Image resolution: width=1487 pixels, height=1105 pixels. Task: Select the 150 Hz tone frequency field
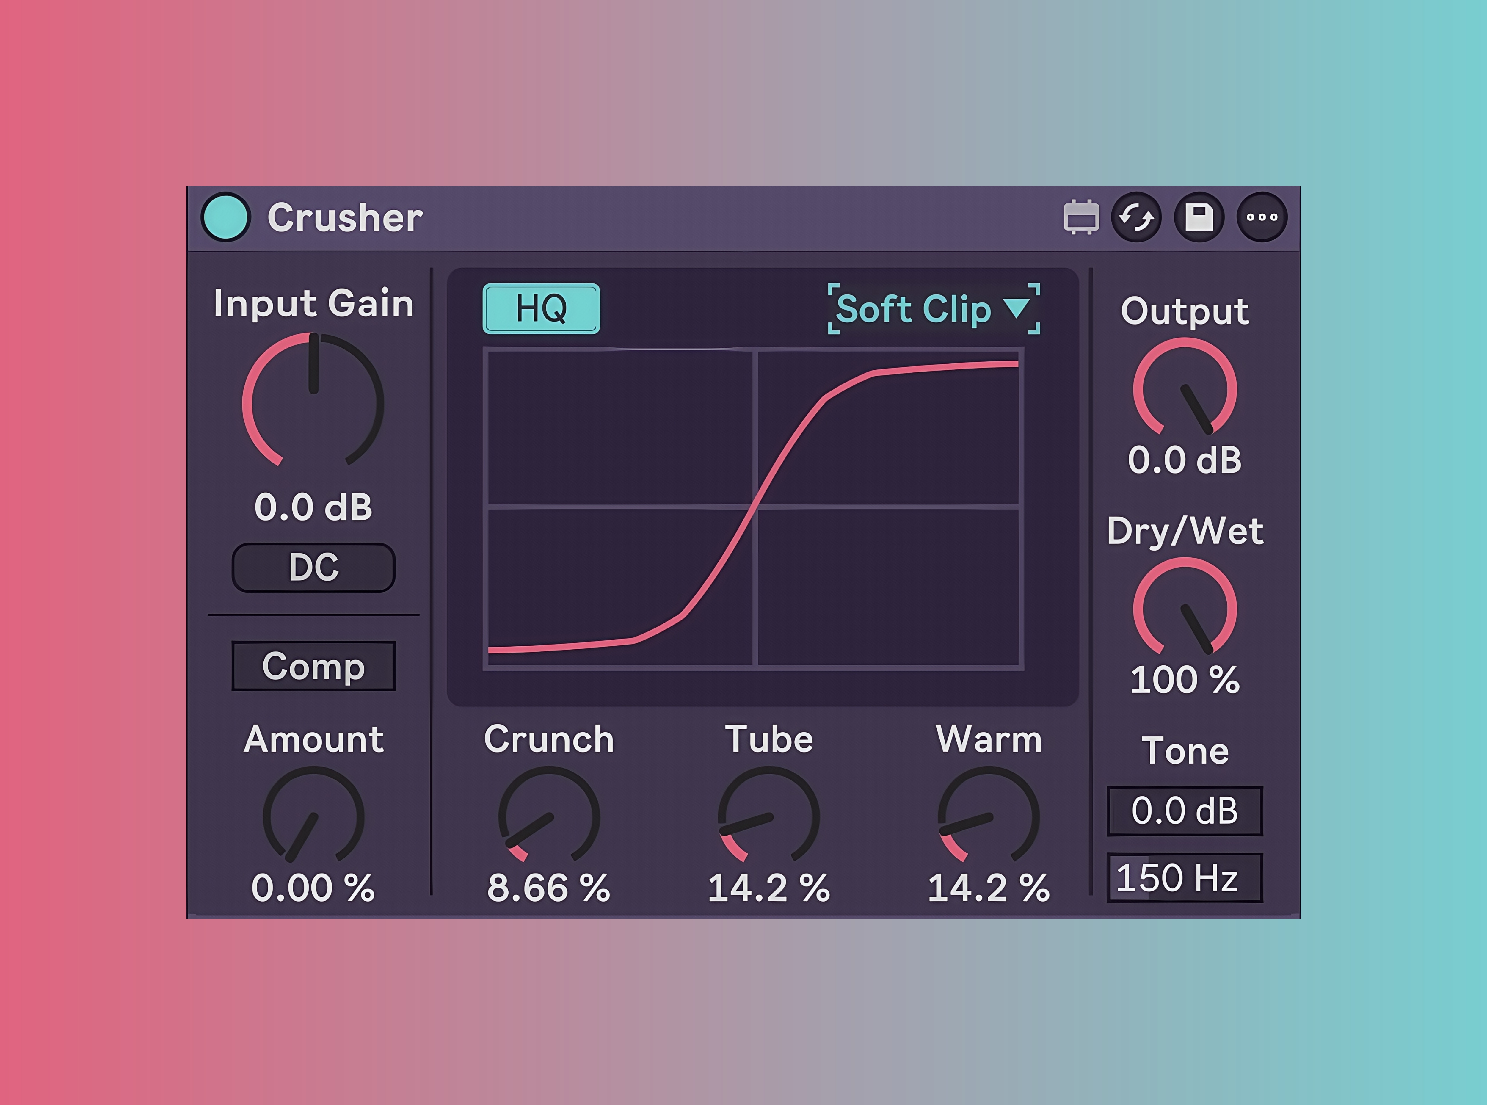pyautogui.click(x=1185, y=877)
